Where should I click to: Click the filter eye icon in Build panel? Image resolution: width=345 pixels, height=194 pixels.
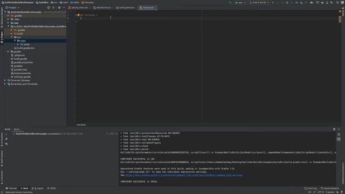pos(6,144)
